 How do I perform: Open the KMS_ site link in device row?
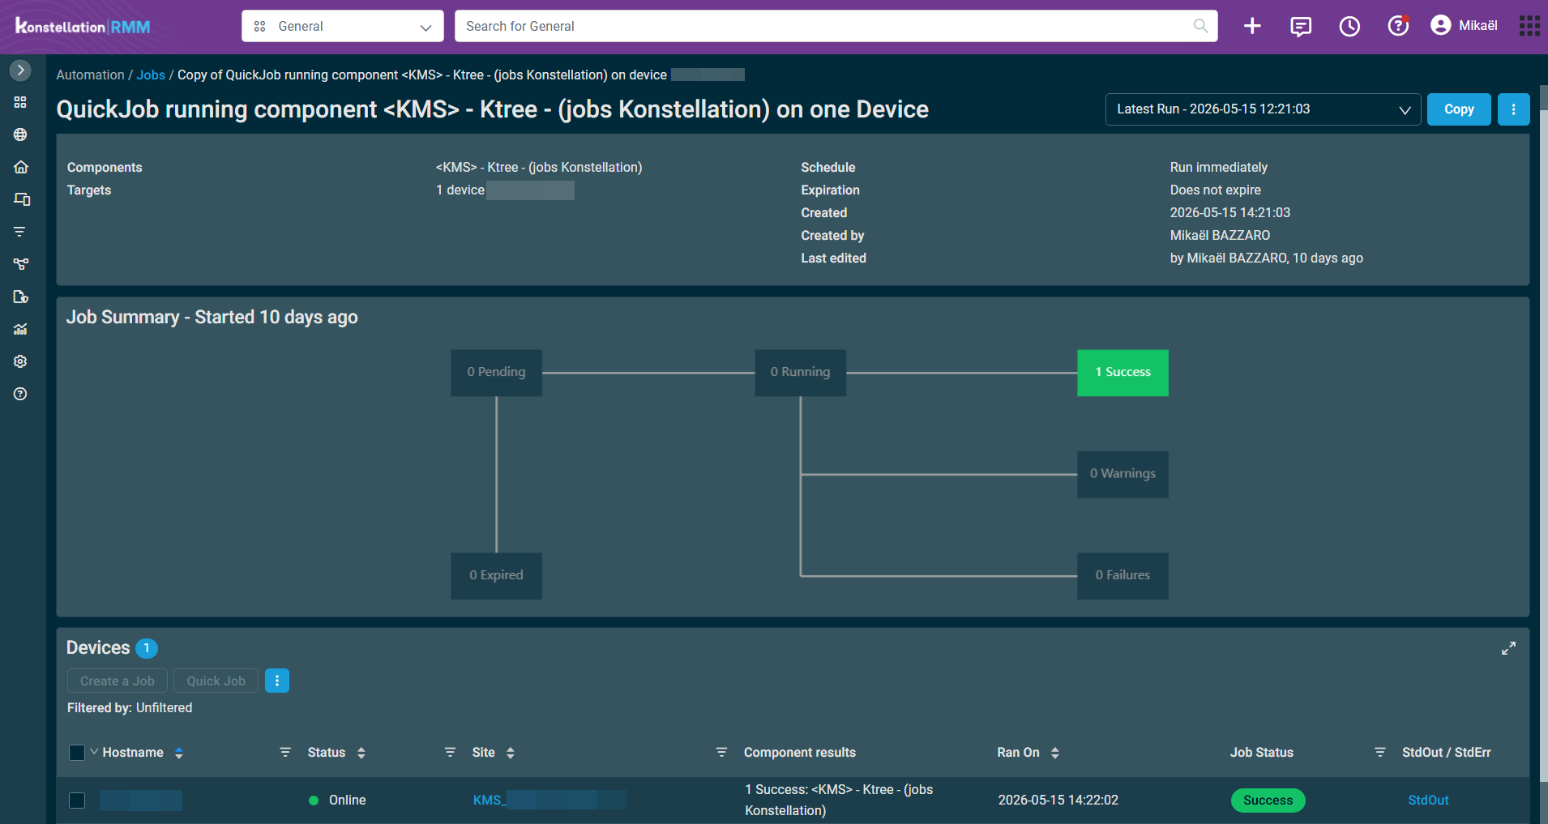tap(549, 801)
